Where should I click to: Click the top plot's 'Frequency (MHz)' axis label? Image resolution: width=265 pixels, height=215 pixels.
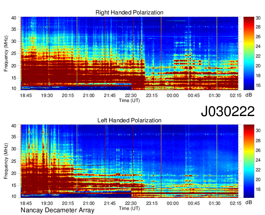click(x=6, y=53)
